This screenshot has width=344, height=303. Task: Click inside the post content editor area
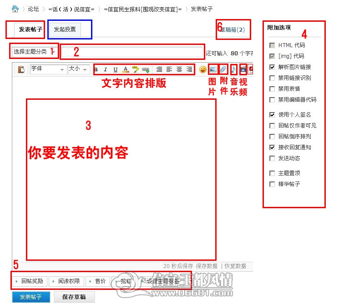[132, 168]
